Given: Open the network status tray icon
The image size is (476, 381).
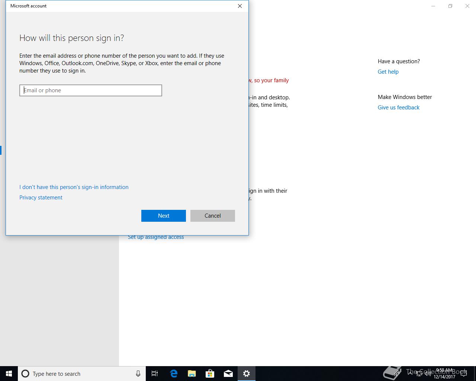Looking at the screenshot, I should 419,374.
